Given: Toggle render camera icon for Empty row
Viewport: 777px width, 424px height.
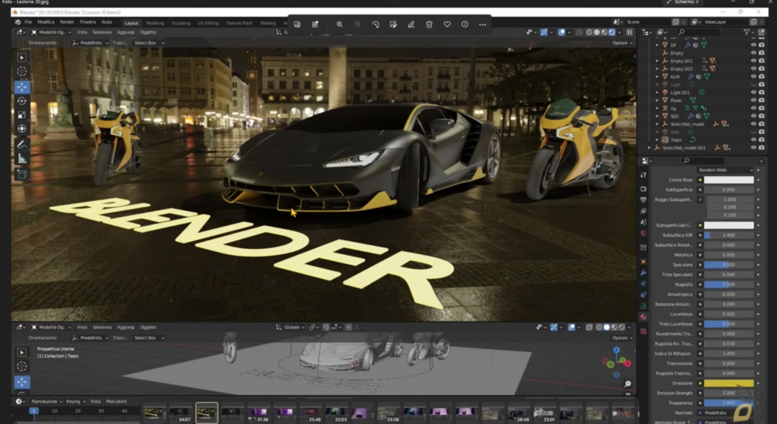Looking at the screenshot, I should pos(762,52).
